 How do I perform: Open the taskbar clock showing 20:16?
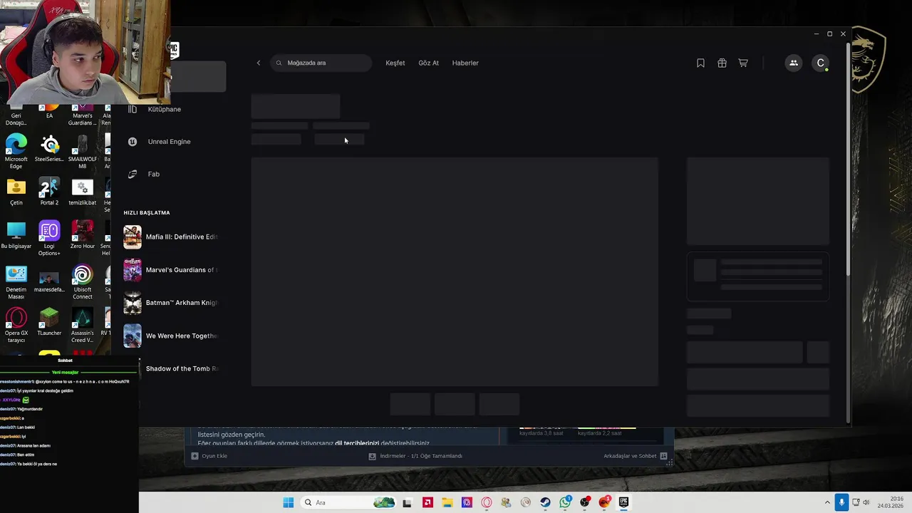(x=891, y=502)
